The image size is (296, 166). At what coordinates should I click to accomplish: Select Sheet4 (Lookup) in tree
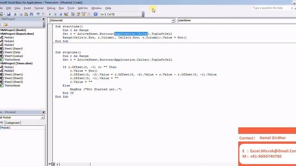(x=13, y=56)
